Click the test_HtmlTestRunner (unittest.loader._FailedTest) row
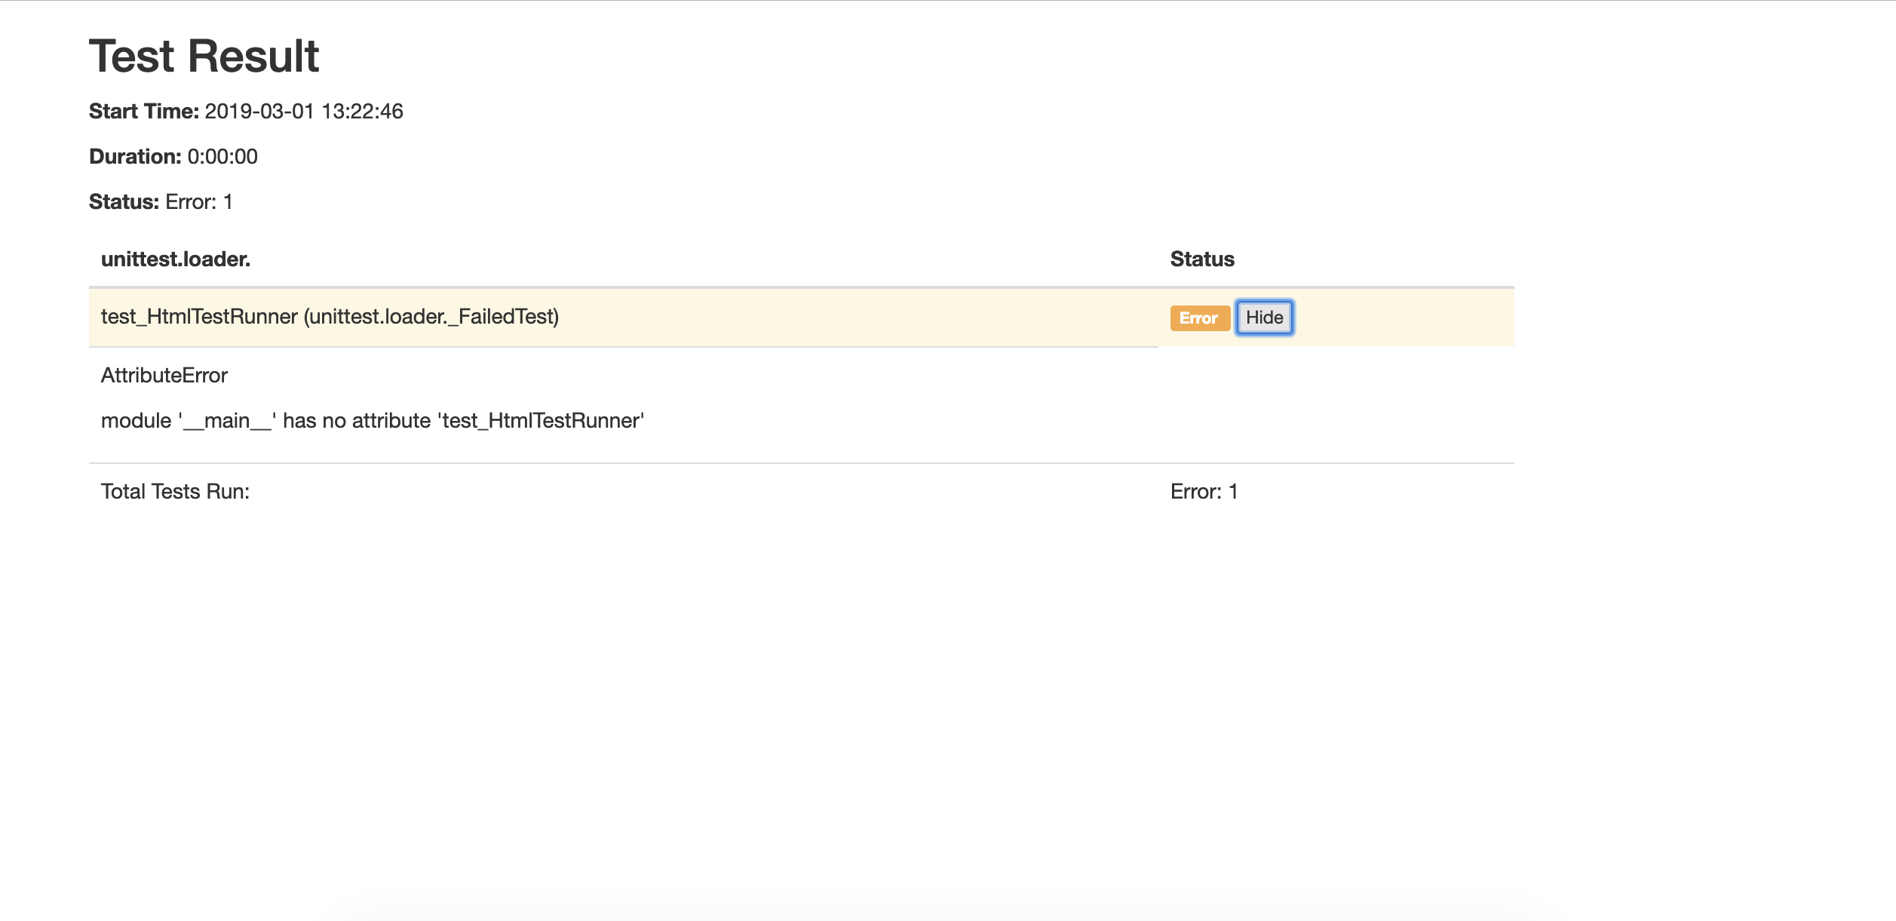Image resolution: width=1896 pixels, height=921 pixels. [801, 318]
